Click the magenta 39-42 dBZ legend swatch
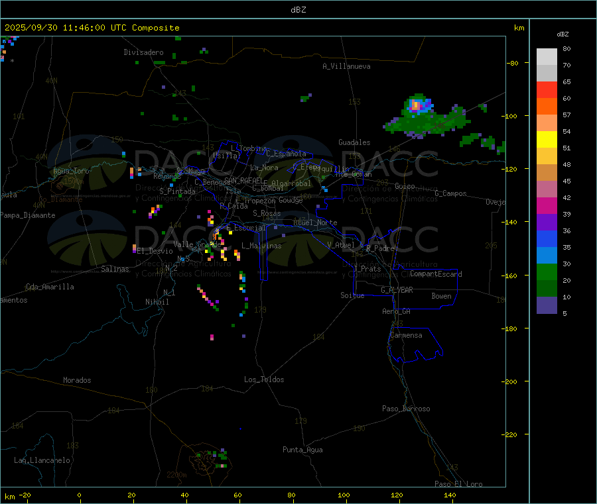This screenshot has height=504, width=597. 547,205
